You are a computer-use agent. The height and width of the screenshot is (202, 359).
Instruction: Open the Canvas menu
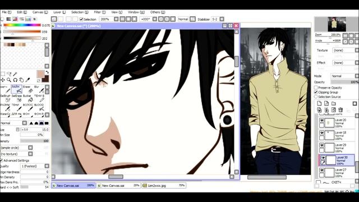pyautogui.click(x=40, y=12)
